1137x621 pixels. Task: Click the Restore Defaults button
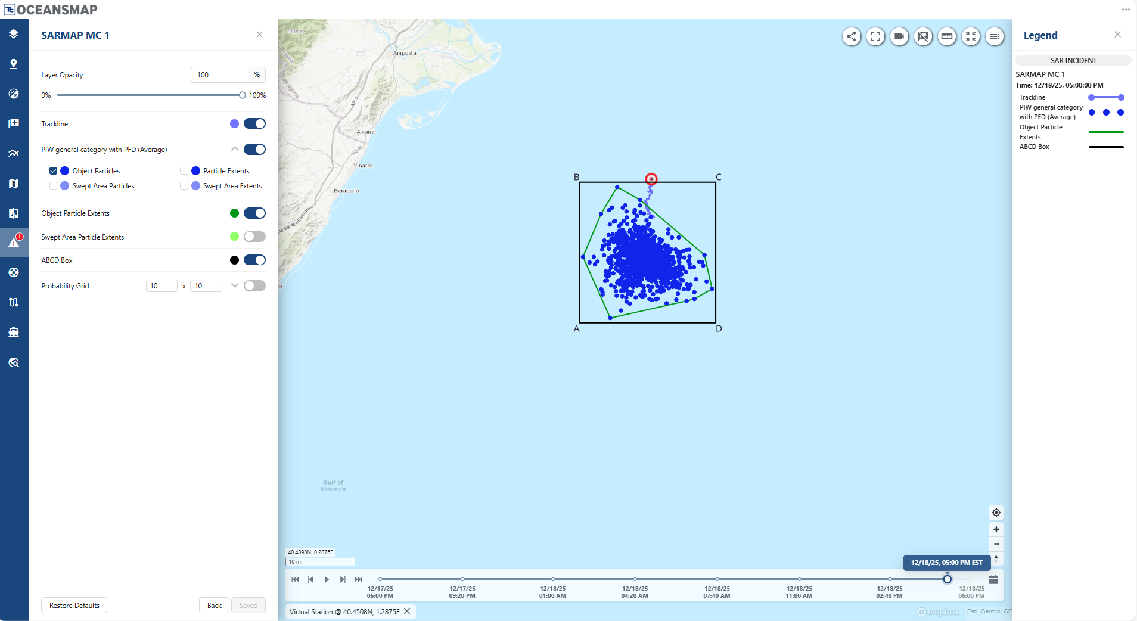(74, 605)
